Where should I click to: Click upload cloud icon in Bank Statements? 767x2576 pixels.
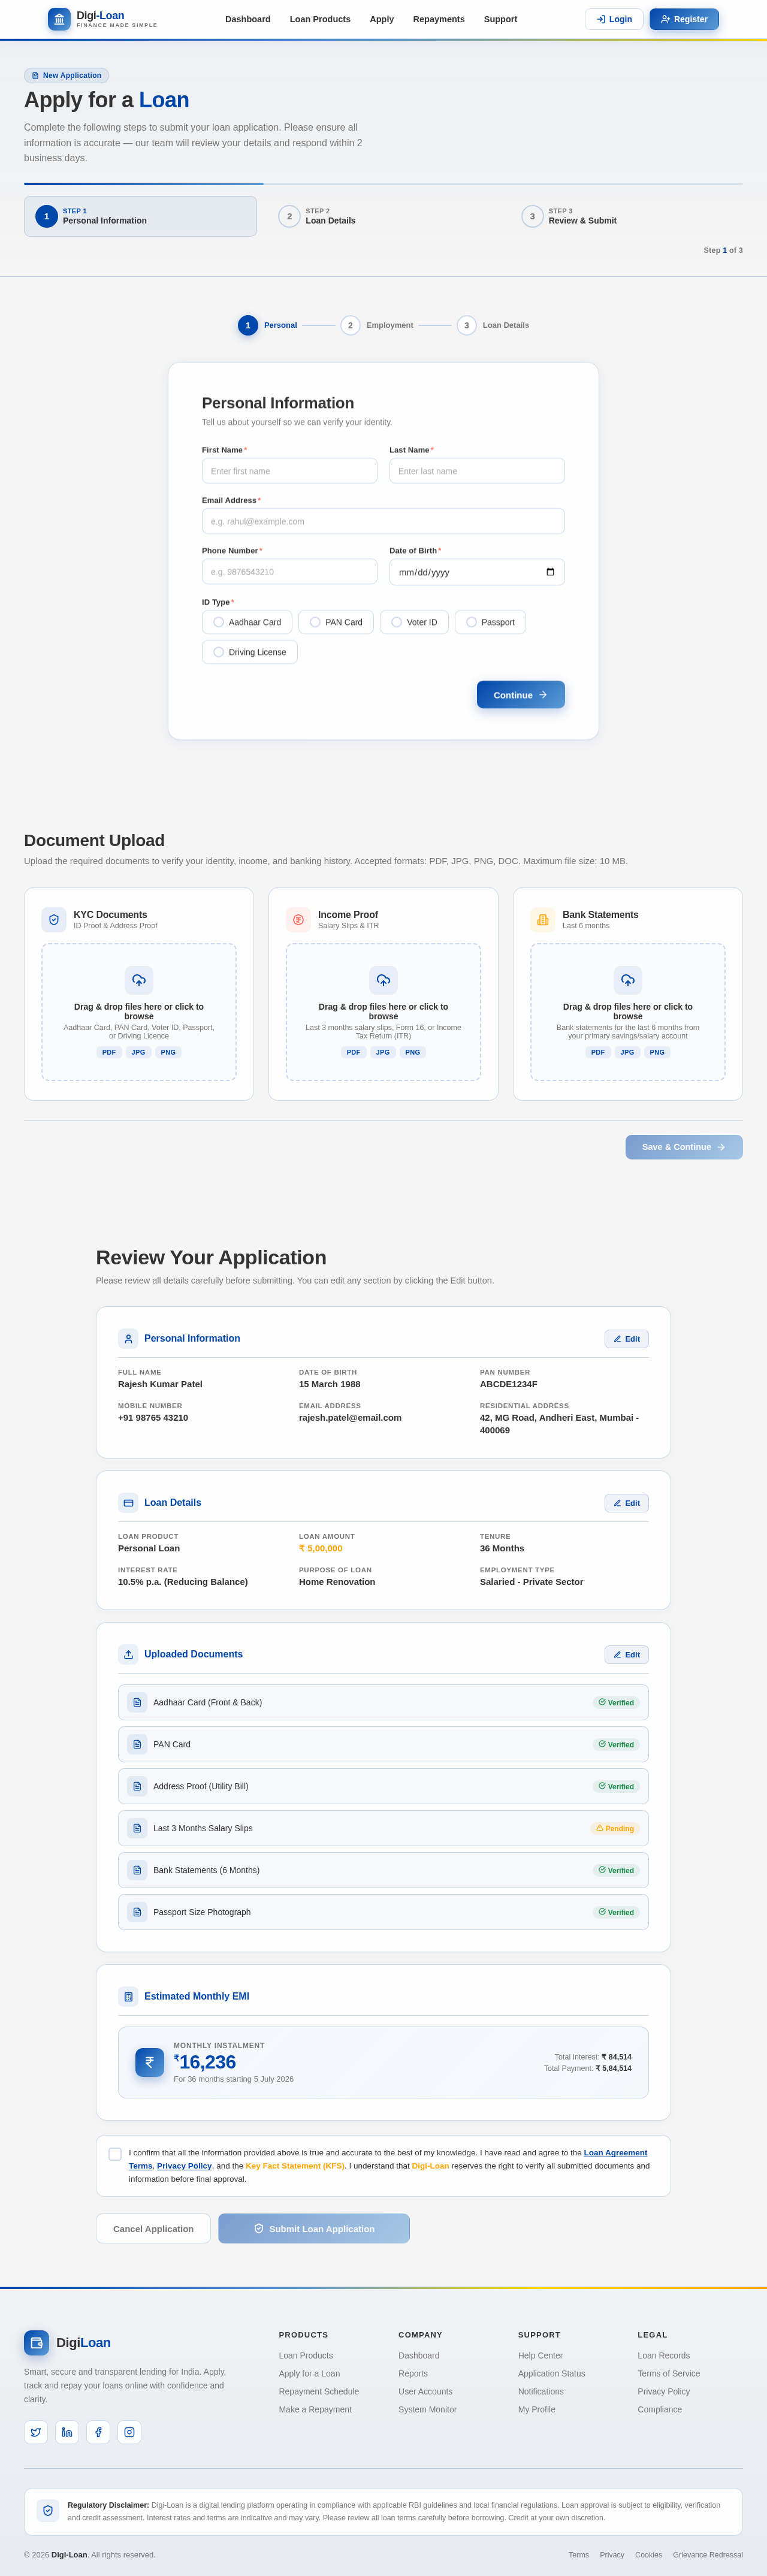[628, 980]
